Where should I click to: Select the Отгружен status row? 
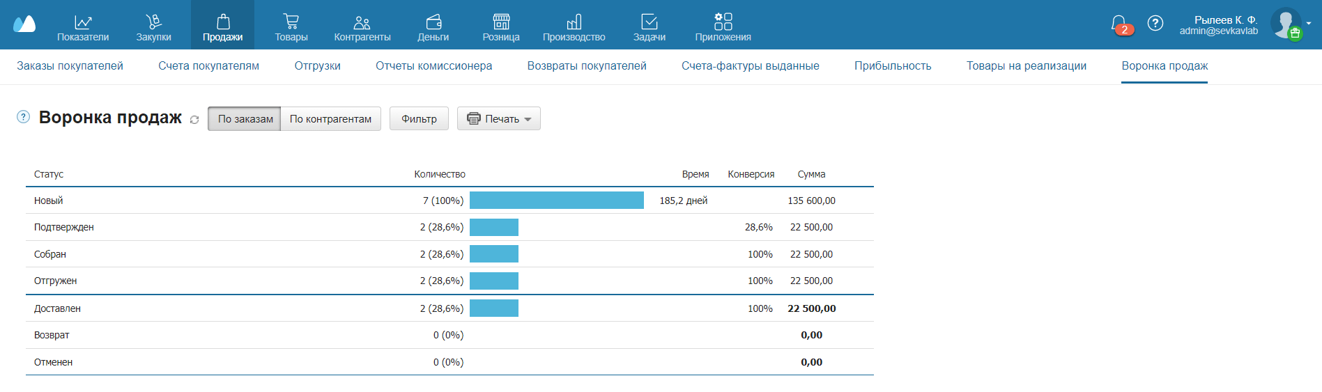tap(449, 281)
